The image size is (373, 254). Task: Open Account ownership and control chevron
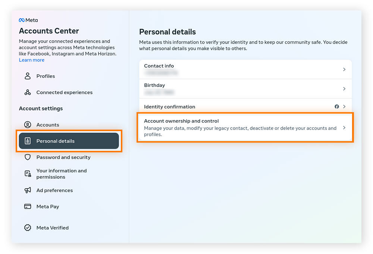coord(344,128)
